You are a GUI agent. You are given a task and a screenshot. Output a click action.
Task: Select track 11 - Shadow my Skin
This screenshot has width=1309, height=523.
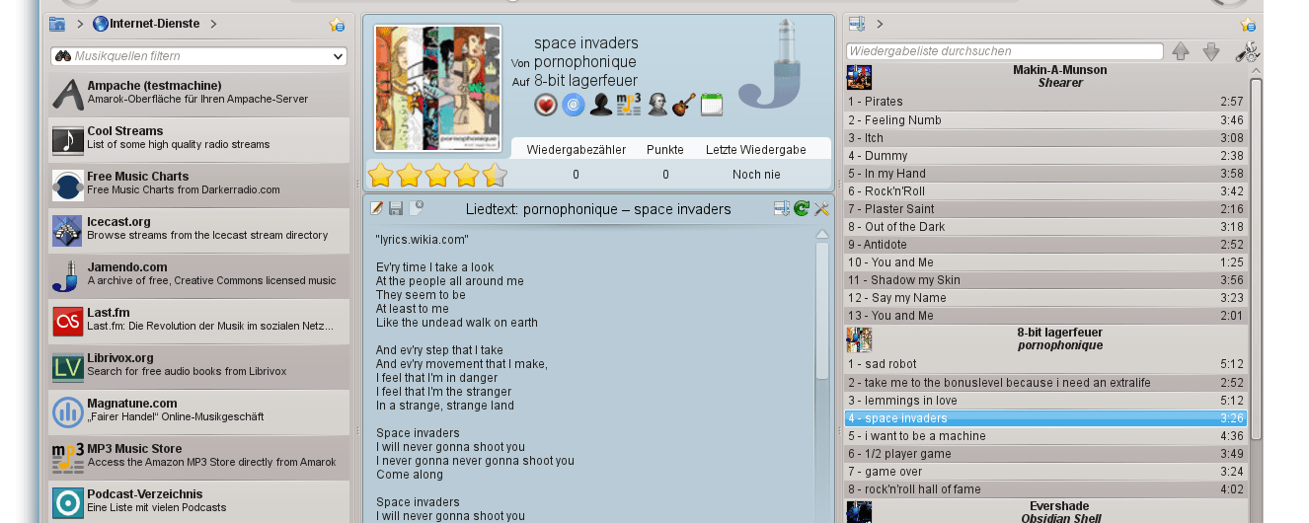(x=1046, y=279)
